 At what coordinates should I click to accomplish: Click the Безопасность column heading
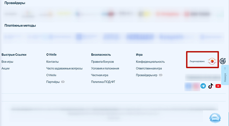pos(101,55)
